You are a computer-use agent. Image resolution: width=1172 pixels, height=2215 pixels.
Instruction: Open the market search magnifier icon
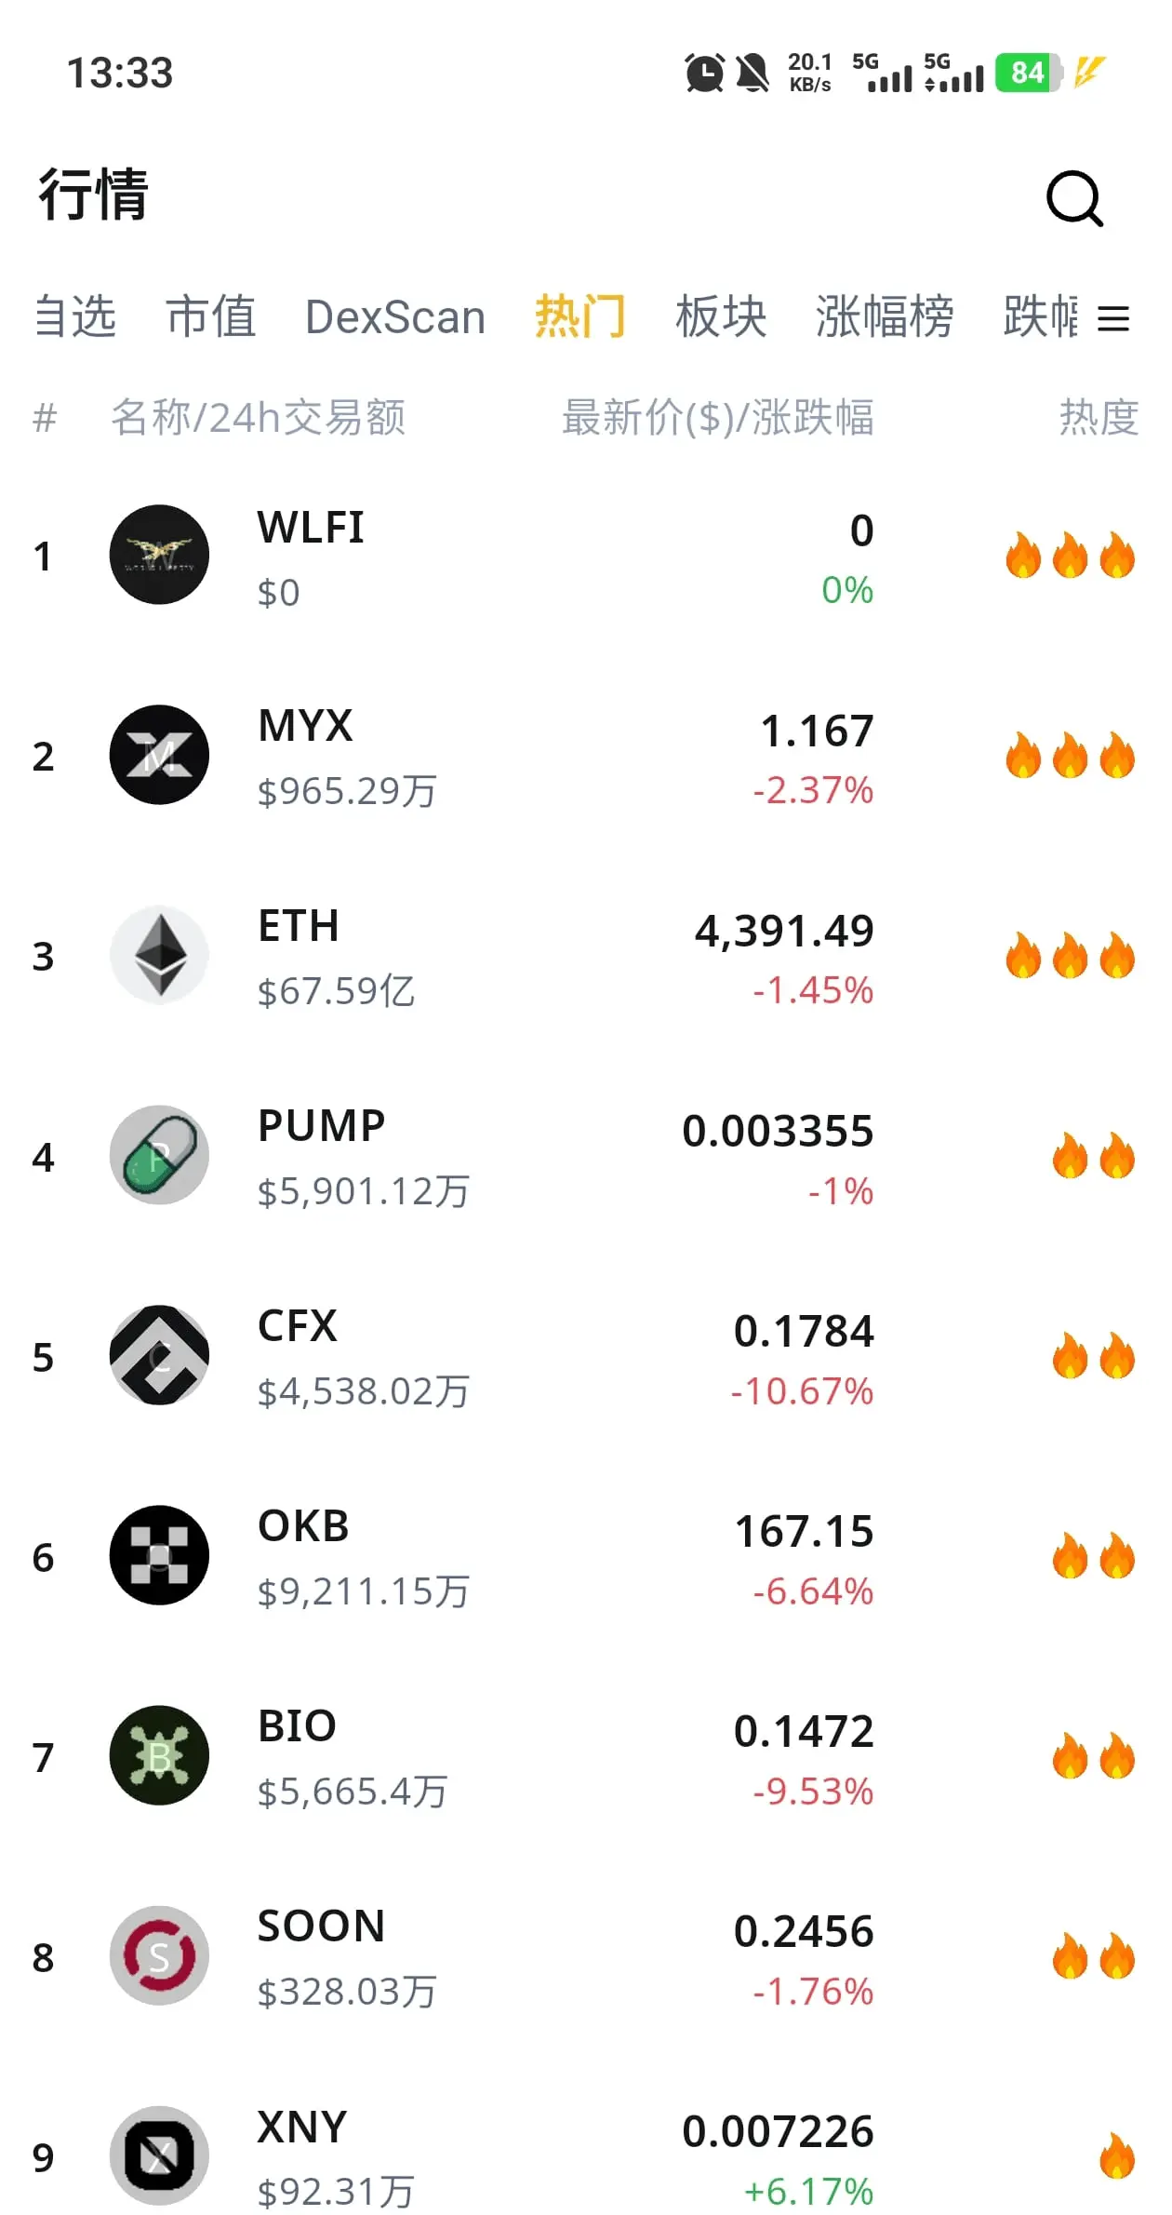pyautogui.click(x=1075, y=198)
